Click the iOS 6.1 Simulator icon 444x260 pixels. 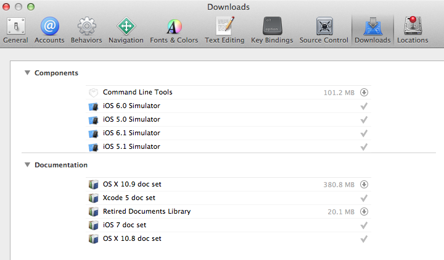tap(93, 133)
